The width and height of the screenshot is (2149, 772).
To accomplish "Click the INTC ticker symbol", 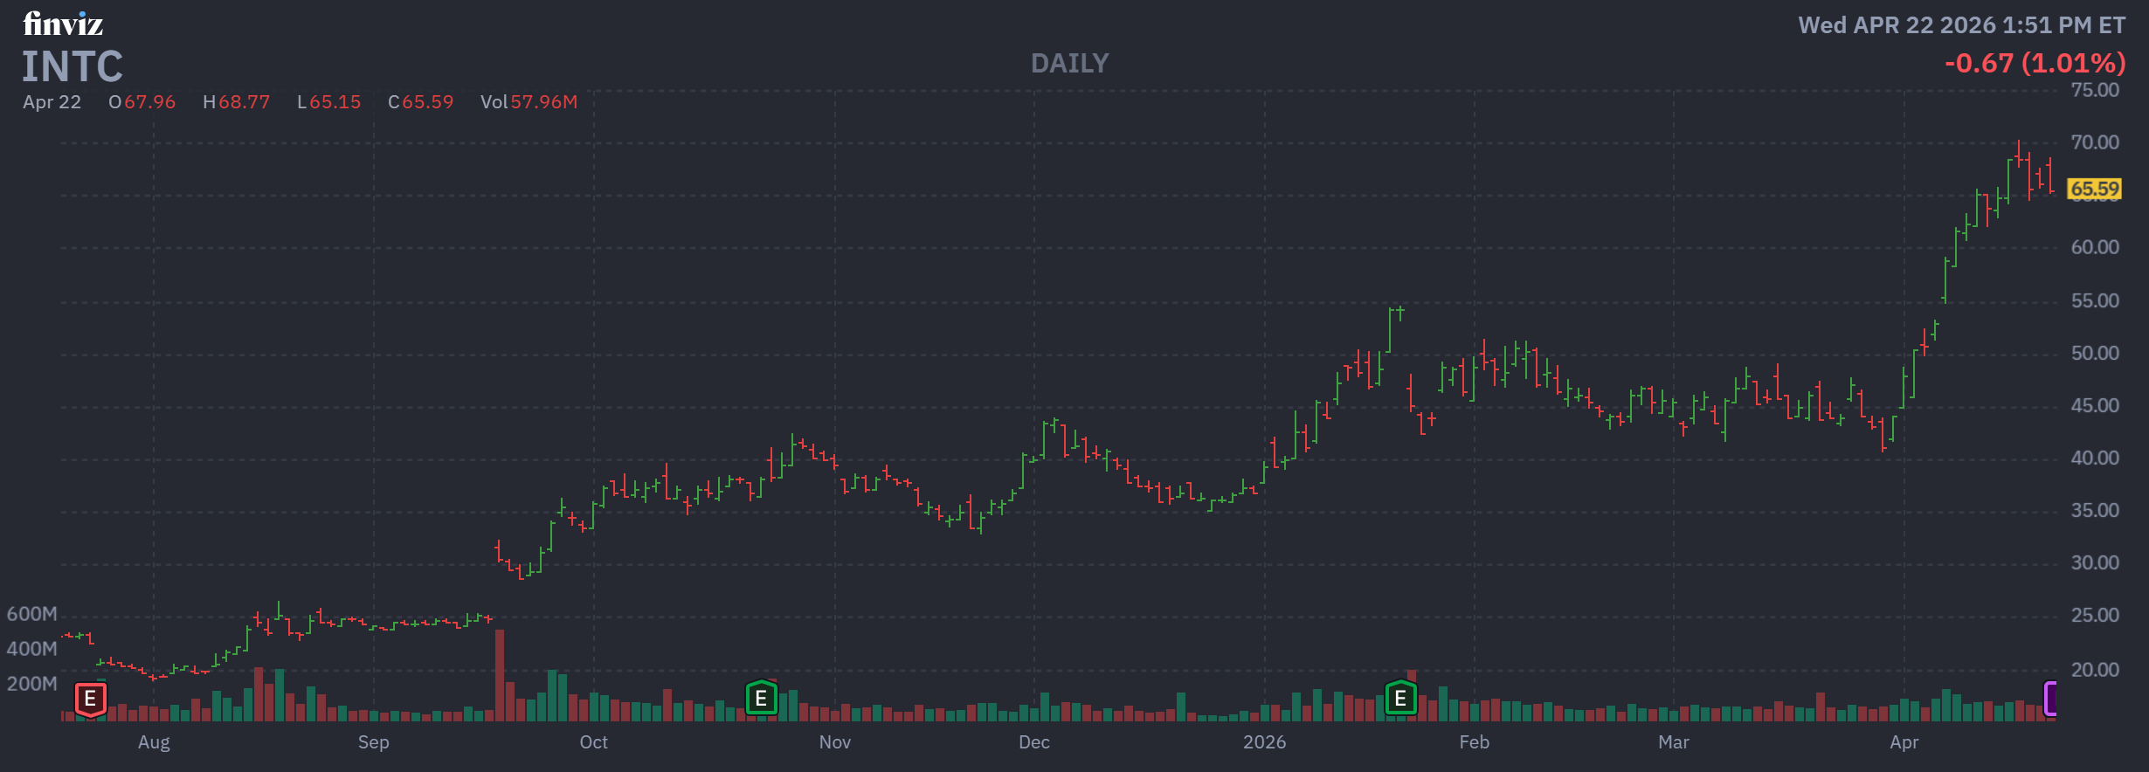I will [73, 67].
